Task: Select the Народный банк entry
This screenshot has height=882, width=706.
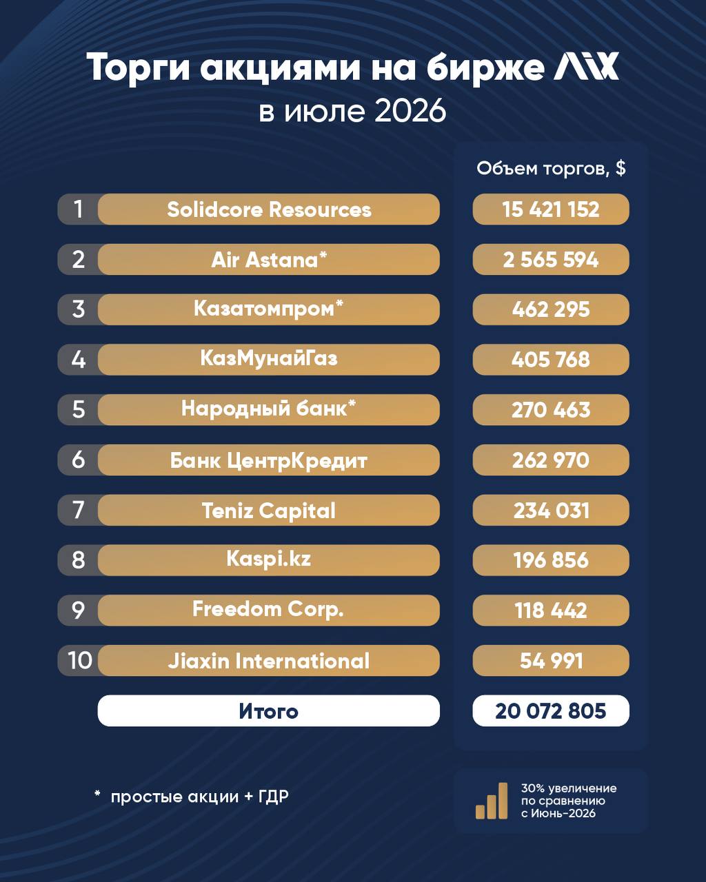Action: [269, 410]
